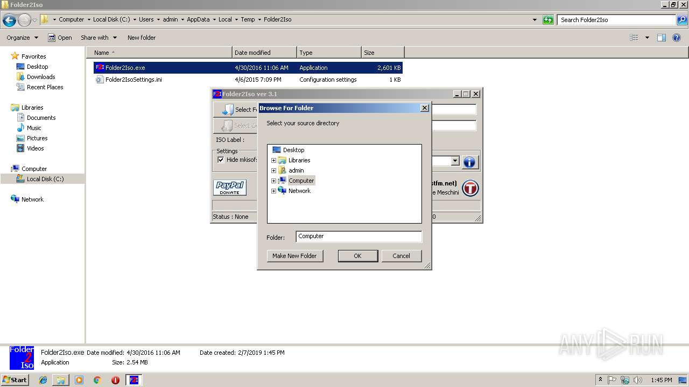
Task: Open the views options dropdown arrow
Action: click(x=647, y=38)
